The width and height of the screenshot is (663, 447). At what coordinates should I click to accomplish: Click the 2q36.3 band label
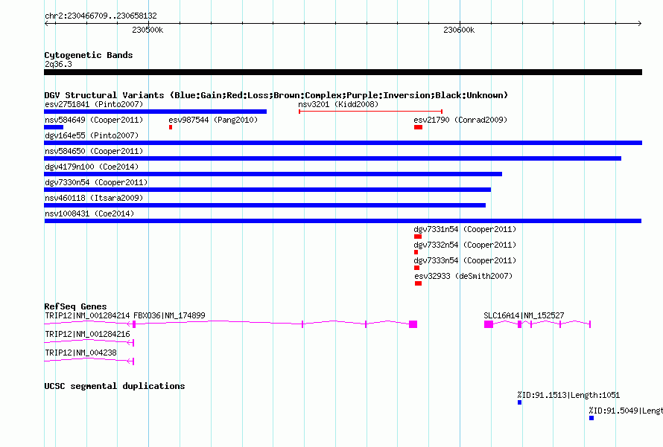[x=58, y=64]
